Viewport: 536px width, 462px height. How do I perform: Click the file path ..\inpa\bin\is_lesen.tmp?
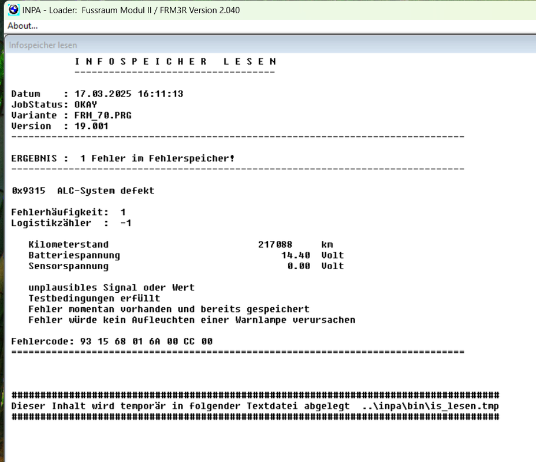click(x=431, y=406)
